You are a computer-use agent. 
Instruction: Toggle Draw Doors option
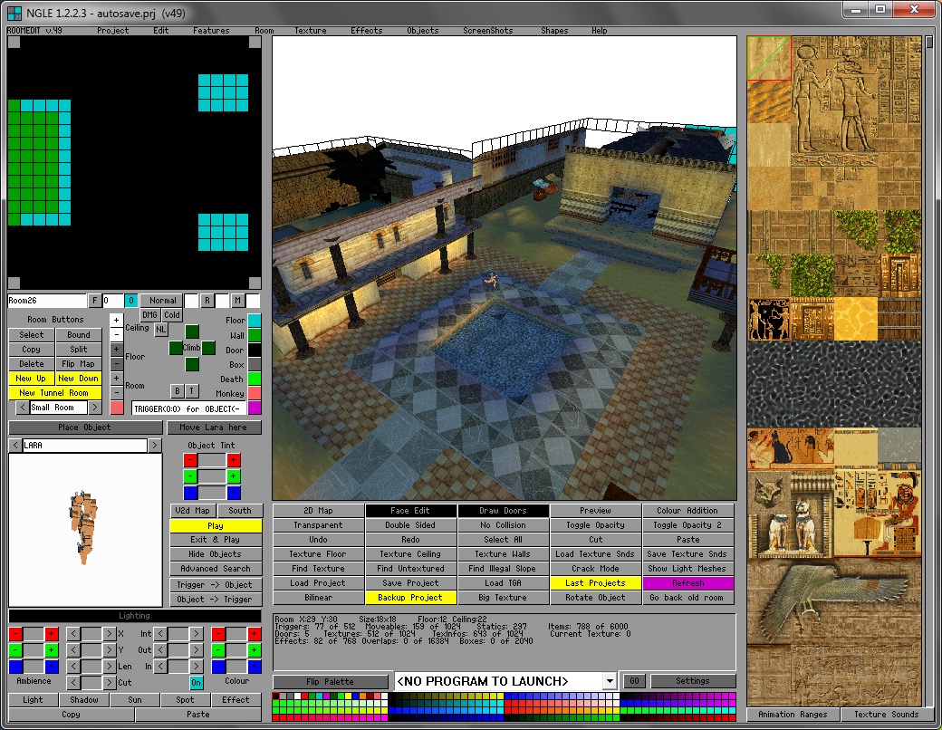pos(503,511)
